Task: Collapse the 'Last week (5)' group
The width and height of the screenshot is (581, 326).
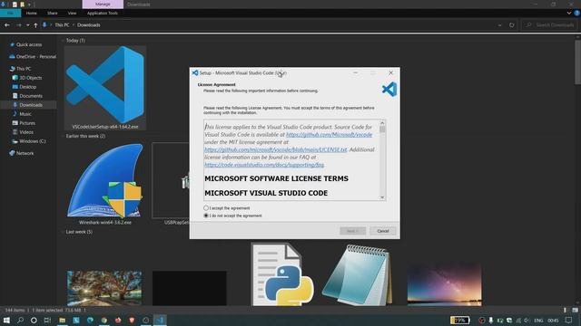Action: (x=63, y=232)
